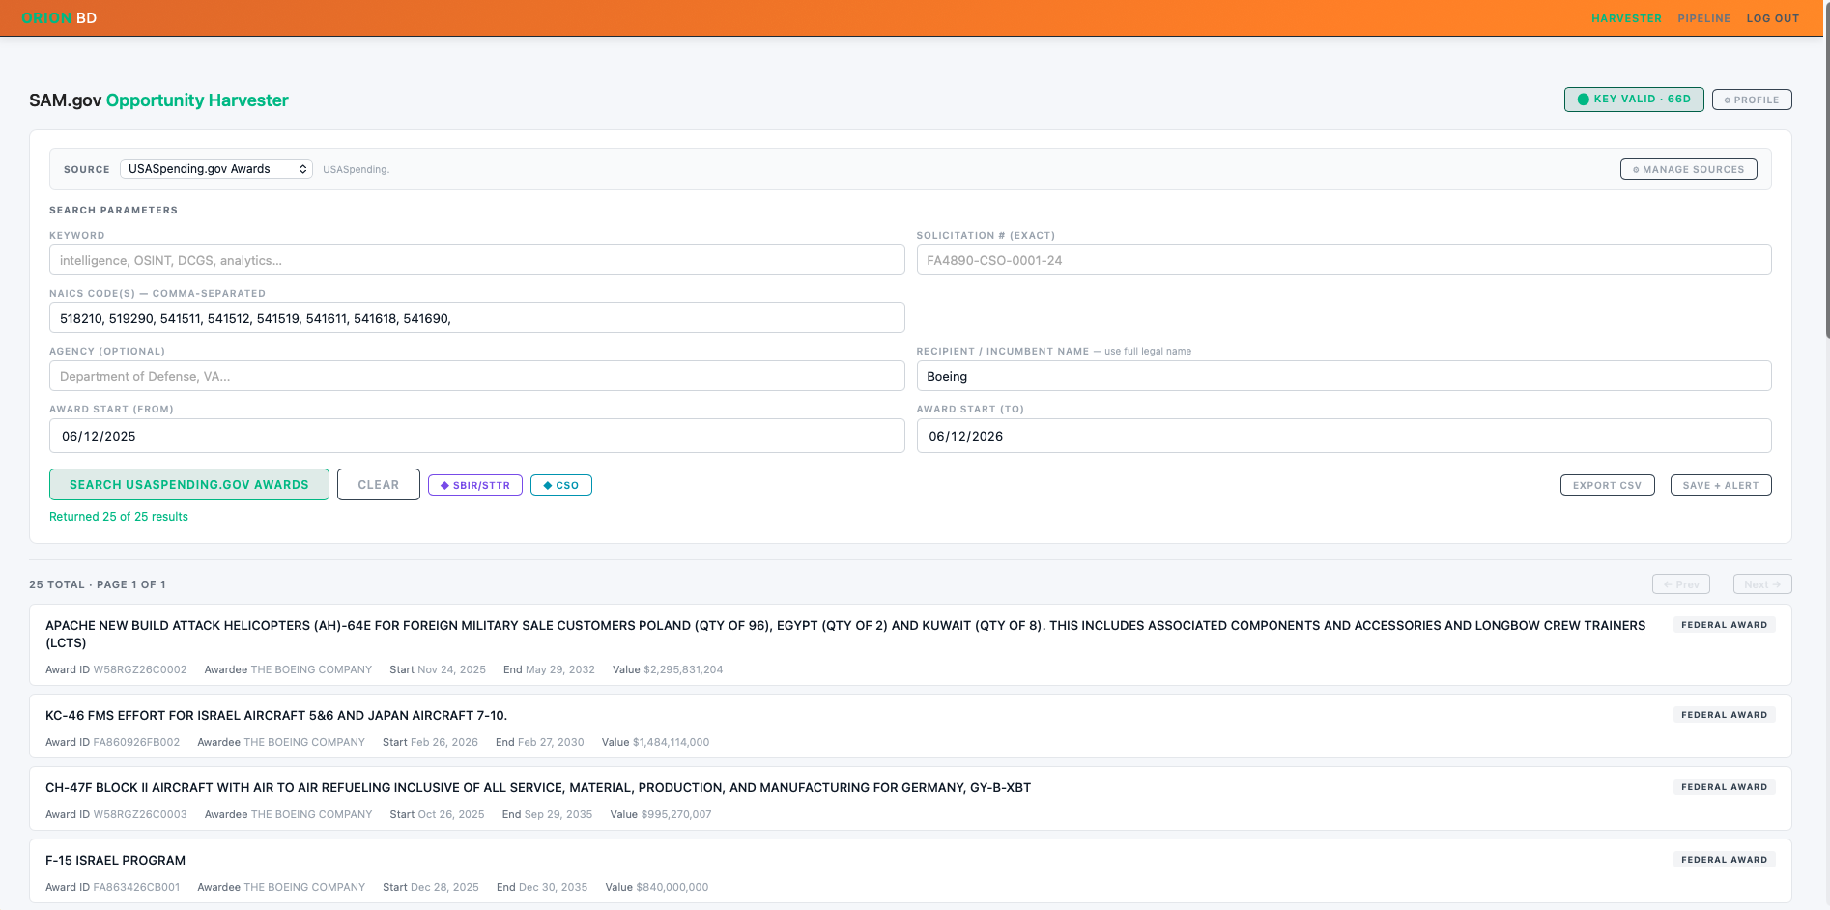Click the Award Start From date field
Viewport: 1830px width, 910px height.
(476, 436)
